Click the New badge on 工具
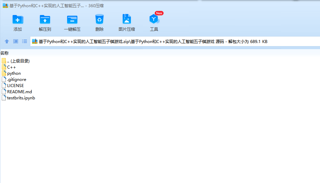Viewport: 320px width, 183px height. coord(159,13)
